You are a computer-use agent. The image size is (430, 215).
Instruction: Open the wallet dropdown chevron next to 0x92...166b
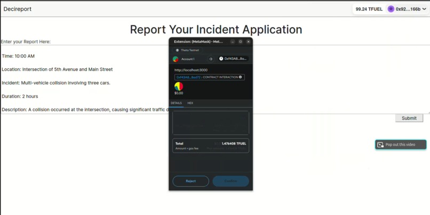point(424,9)
